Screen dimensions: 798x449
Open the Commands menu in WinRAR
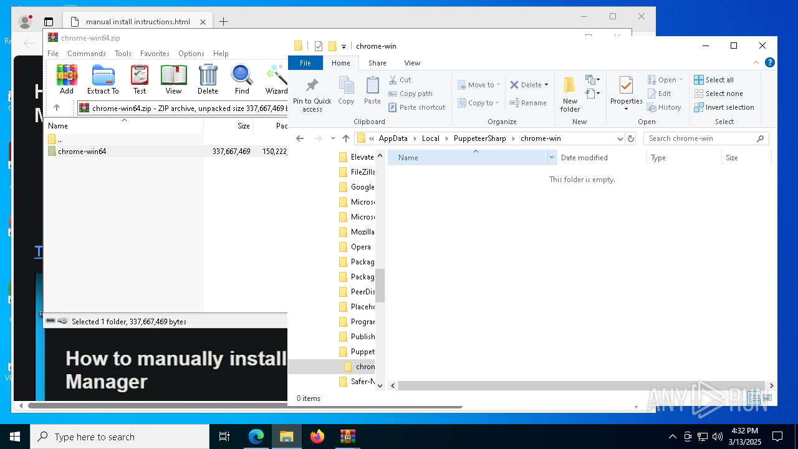pyautogui.click(x=87, y=54)
